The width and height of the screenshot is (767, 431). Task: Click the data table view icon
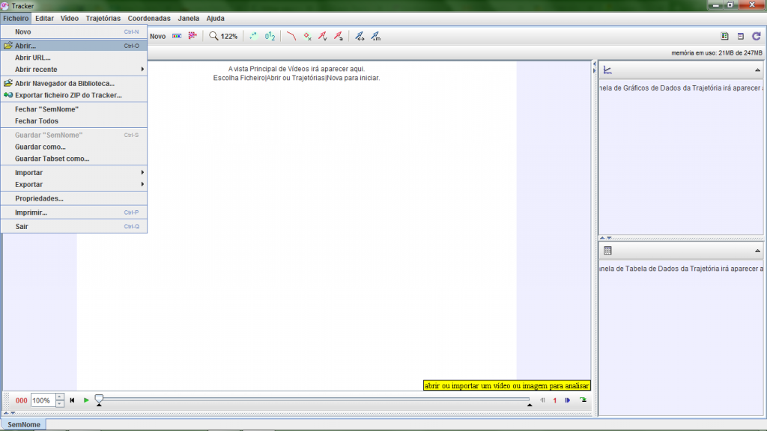coord(607,251)
